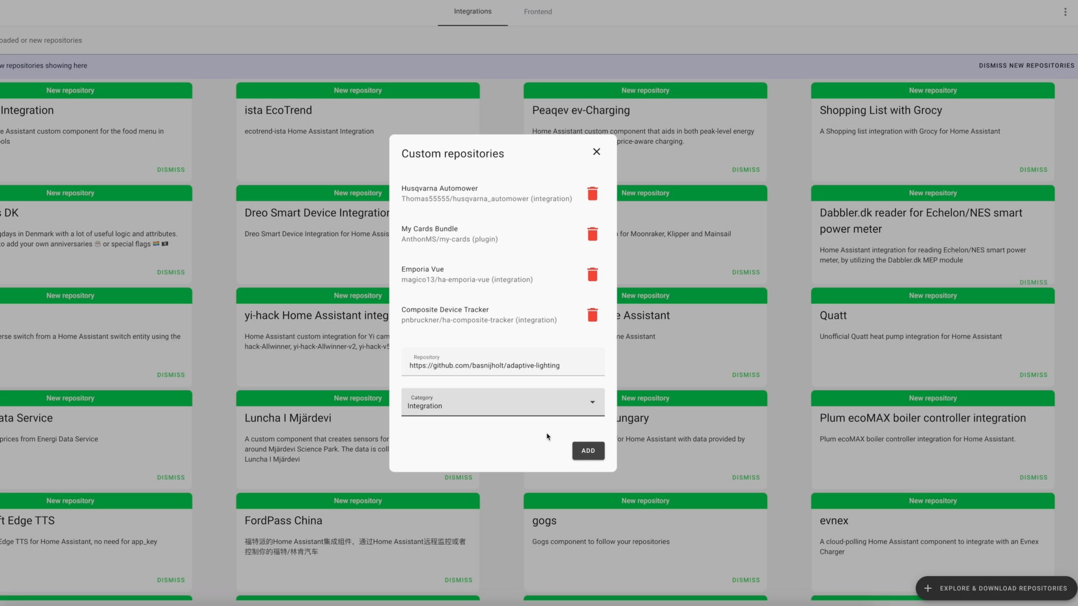This screenshot has height=606, width=1078.
Task: Switch to the Frontend tab
Action: pyautogui.click(x=537, y=12)
